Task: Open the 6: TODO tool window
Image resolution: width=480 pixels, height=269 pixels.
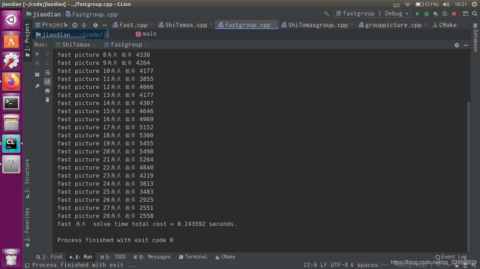Action: (113, 257)
